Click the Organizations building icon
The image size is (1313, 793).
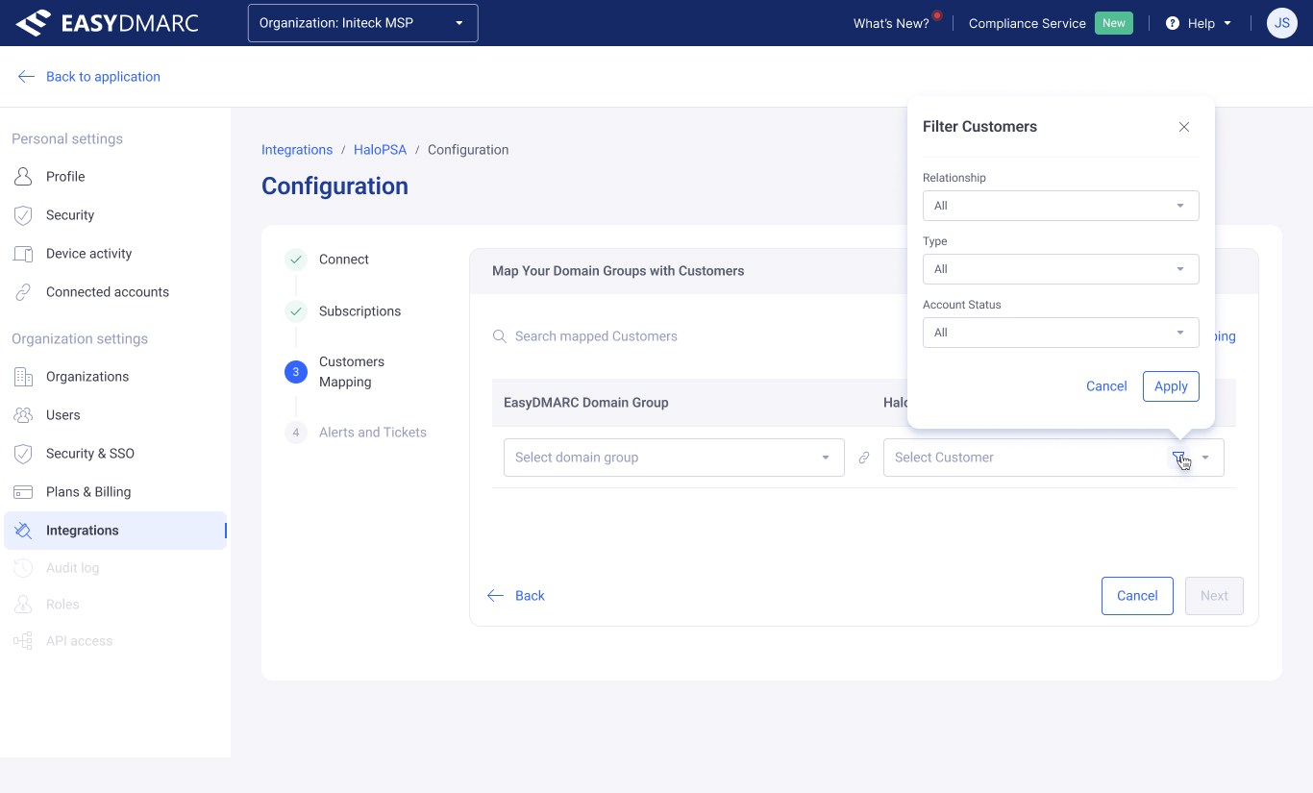pos(23,377)
